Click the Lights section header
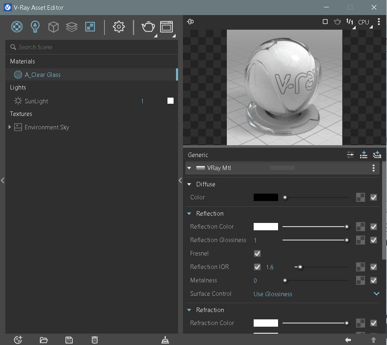This screenshot has height=345, width=387. 18,87
